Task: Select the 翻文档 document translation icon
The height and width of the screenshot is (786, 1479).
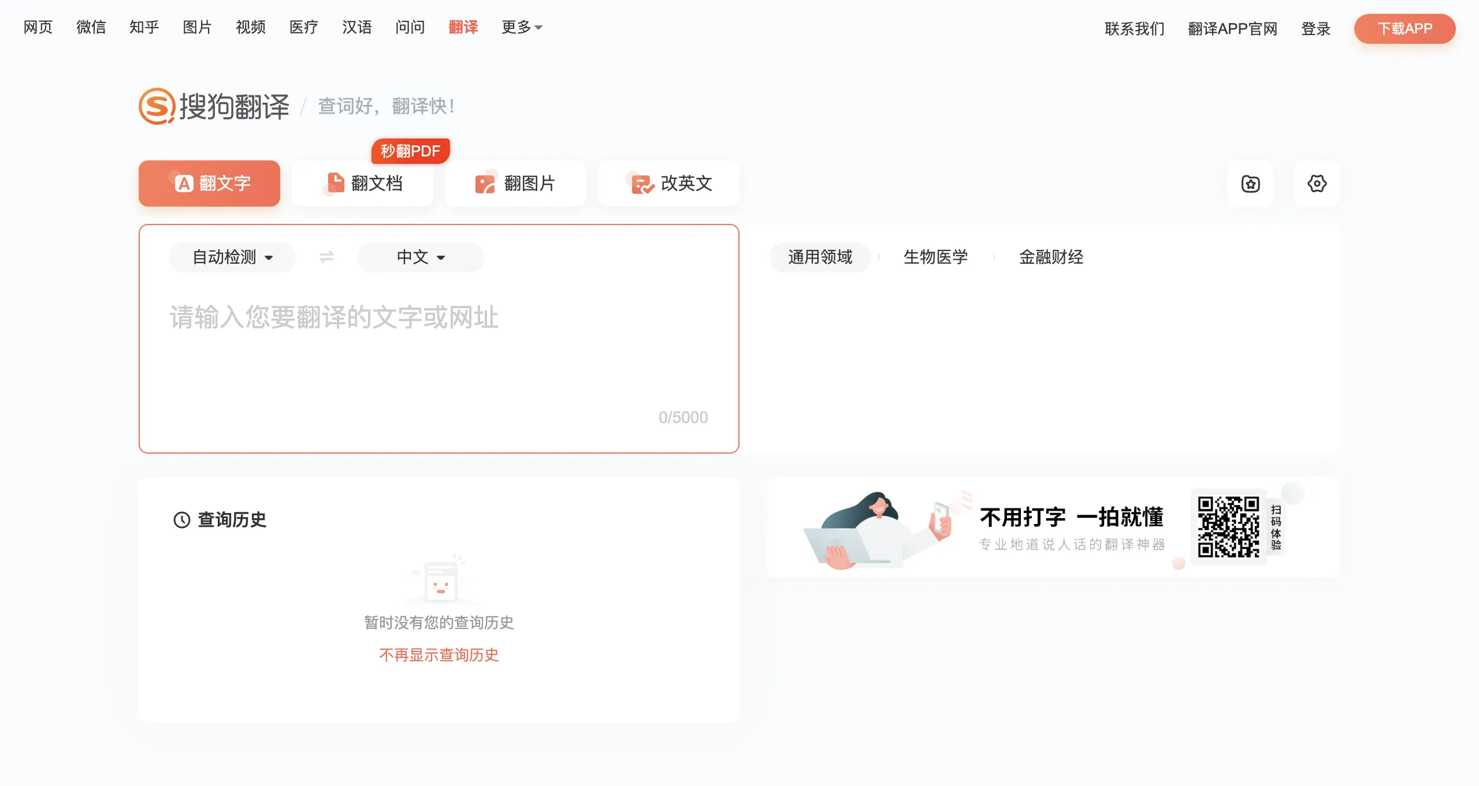Action: click(x=336, y=184)
